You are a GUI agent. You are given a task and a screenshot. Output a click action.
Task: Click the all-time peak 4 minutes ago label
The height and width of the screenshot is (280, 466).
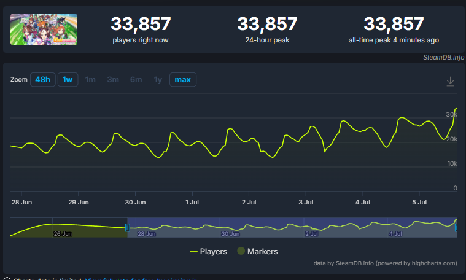coord(394,40)
